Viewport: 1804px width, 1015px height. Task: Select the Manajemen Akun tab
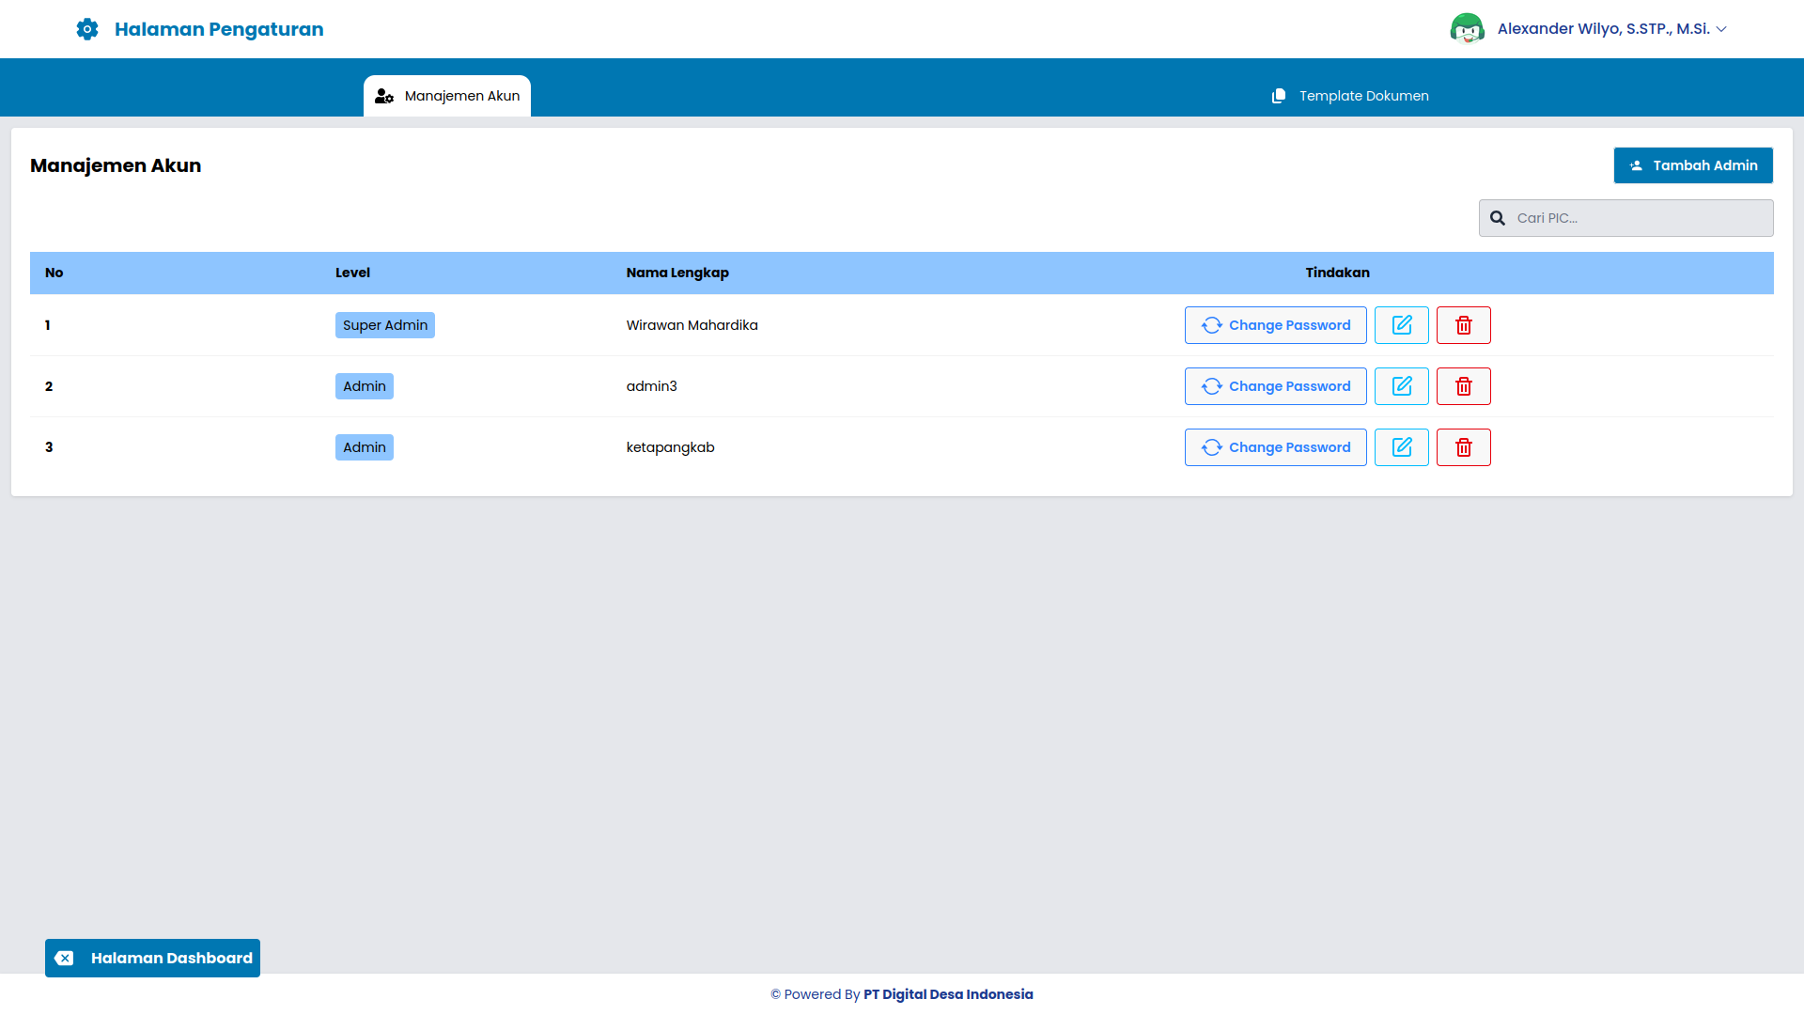tap(447, 96)
